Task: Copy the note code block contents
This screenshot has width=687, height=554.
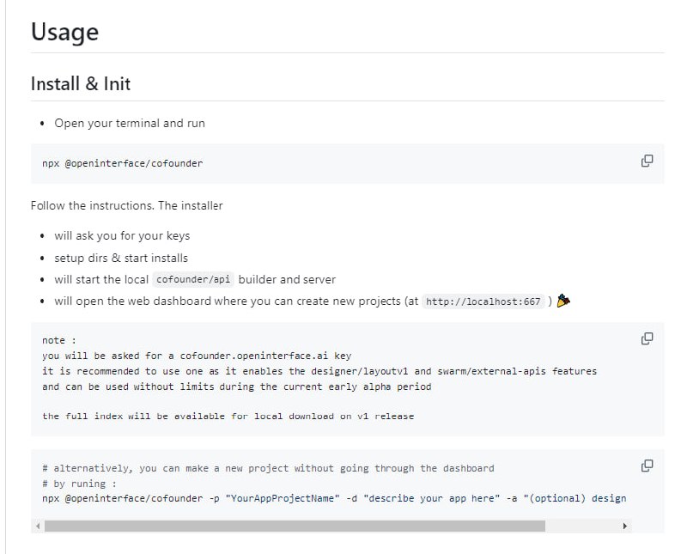Action: (647, 338)
